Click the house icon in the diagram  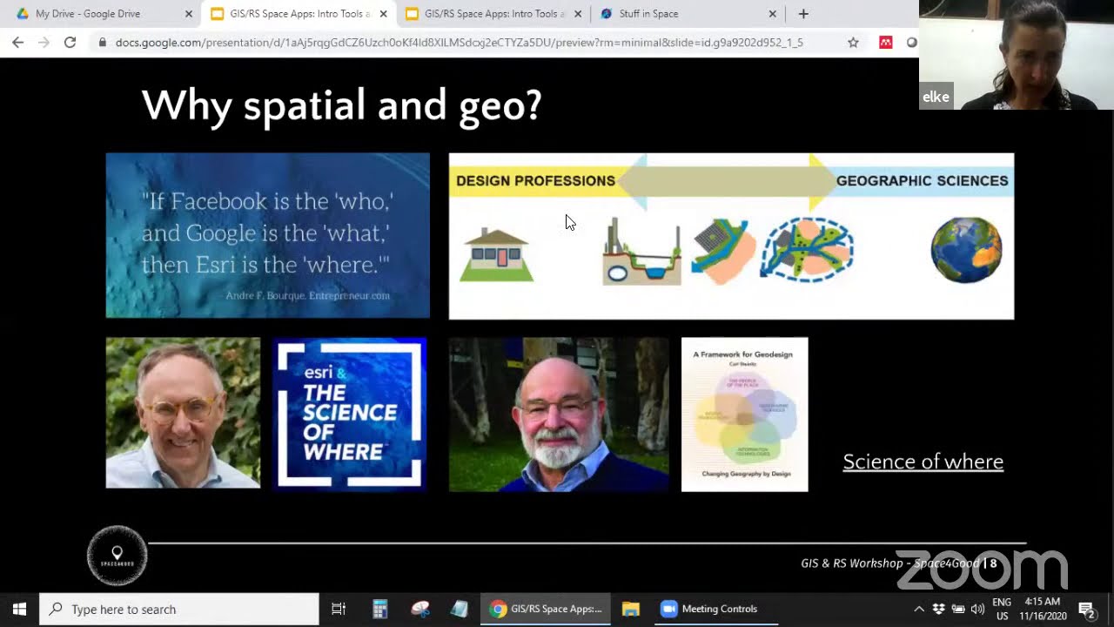[496, 255]
